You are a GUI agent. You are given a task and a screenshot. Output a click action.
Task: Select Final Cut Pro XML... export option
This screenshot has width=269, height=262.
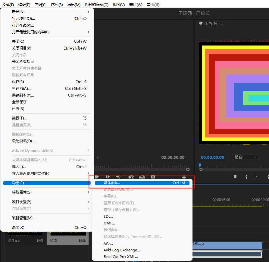[120, 257]
